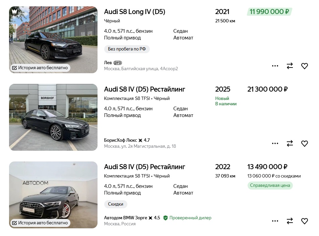Click the Справедливая цена price badge
319x236 pixels.
(x=270, y=186)
